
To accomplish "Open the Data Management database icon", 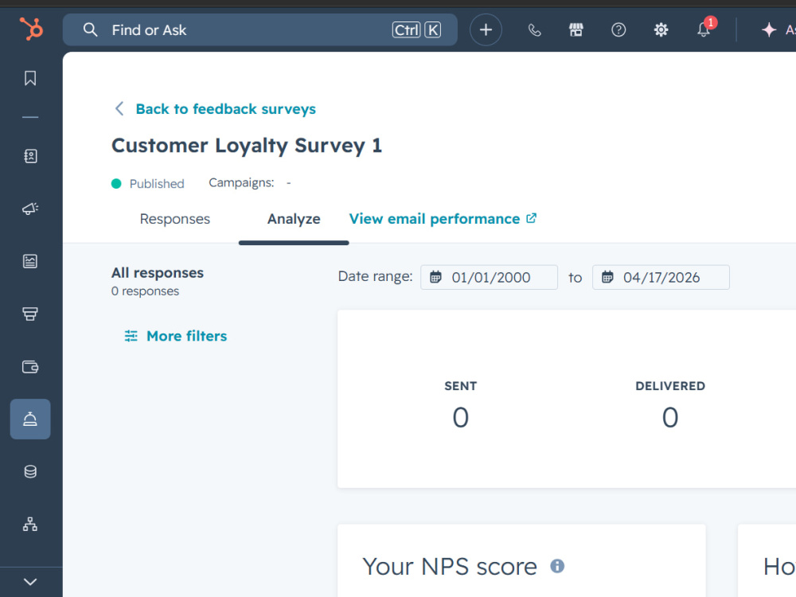I will (x=30, y=471).
